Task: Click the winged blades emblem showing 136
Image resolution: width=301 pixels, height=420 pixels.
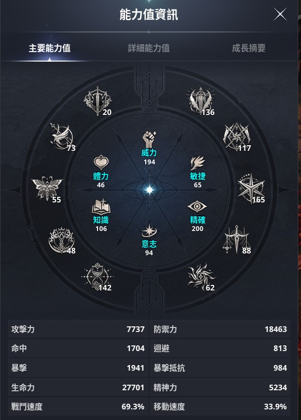Action: point(201,101)
